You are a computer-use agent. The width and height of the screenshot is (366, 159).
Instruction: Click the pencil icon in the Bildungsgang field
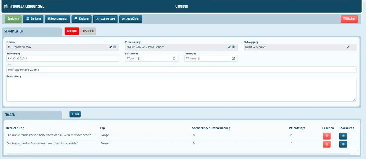click(x=348, y=47)
